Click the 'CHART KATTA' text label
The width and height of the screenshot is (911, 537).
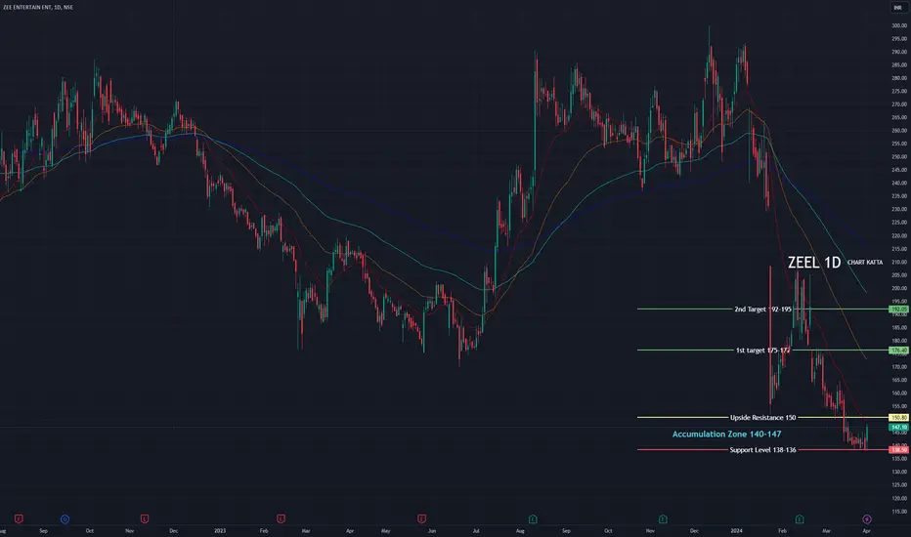865,263
